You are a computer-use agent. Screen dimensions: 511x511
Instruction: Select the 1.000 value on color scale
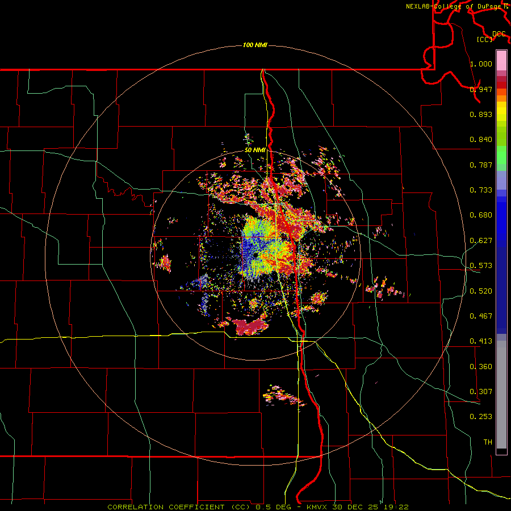click(x=481, y=64)
